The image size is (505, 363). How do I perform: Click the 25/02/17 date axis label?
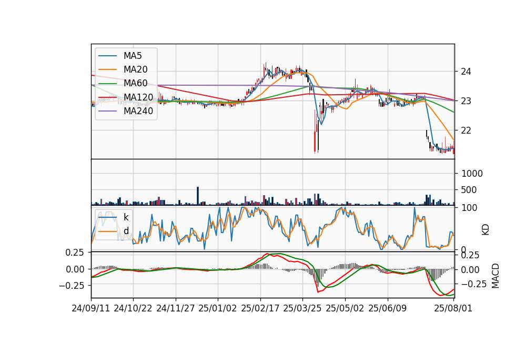pos(260,308)
